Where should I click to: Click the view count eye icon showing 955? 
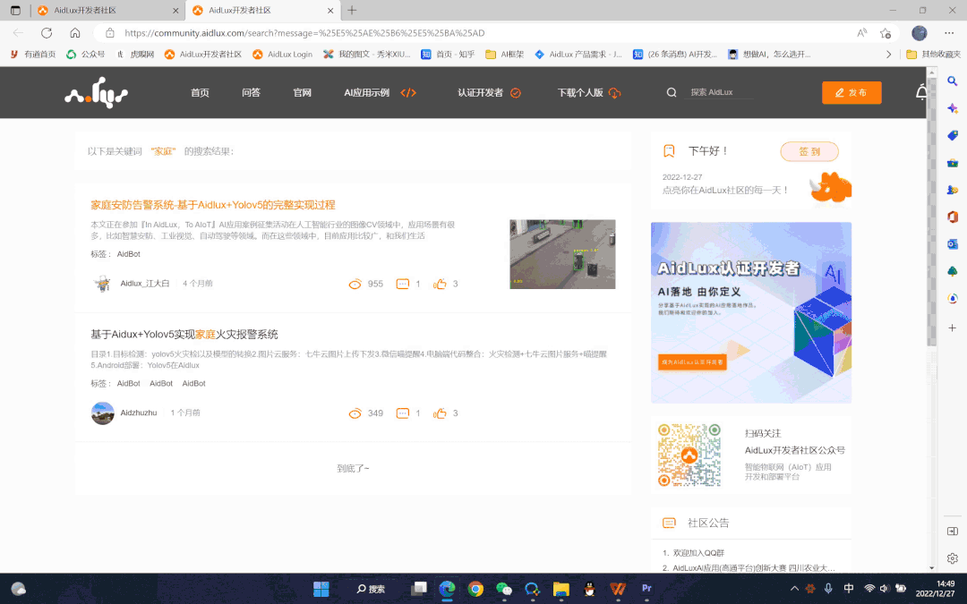pyautogui.click(x=355, y=285)
